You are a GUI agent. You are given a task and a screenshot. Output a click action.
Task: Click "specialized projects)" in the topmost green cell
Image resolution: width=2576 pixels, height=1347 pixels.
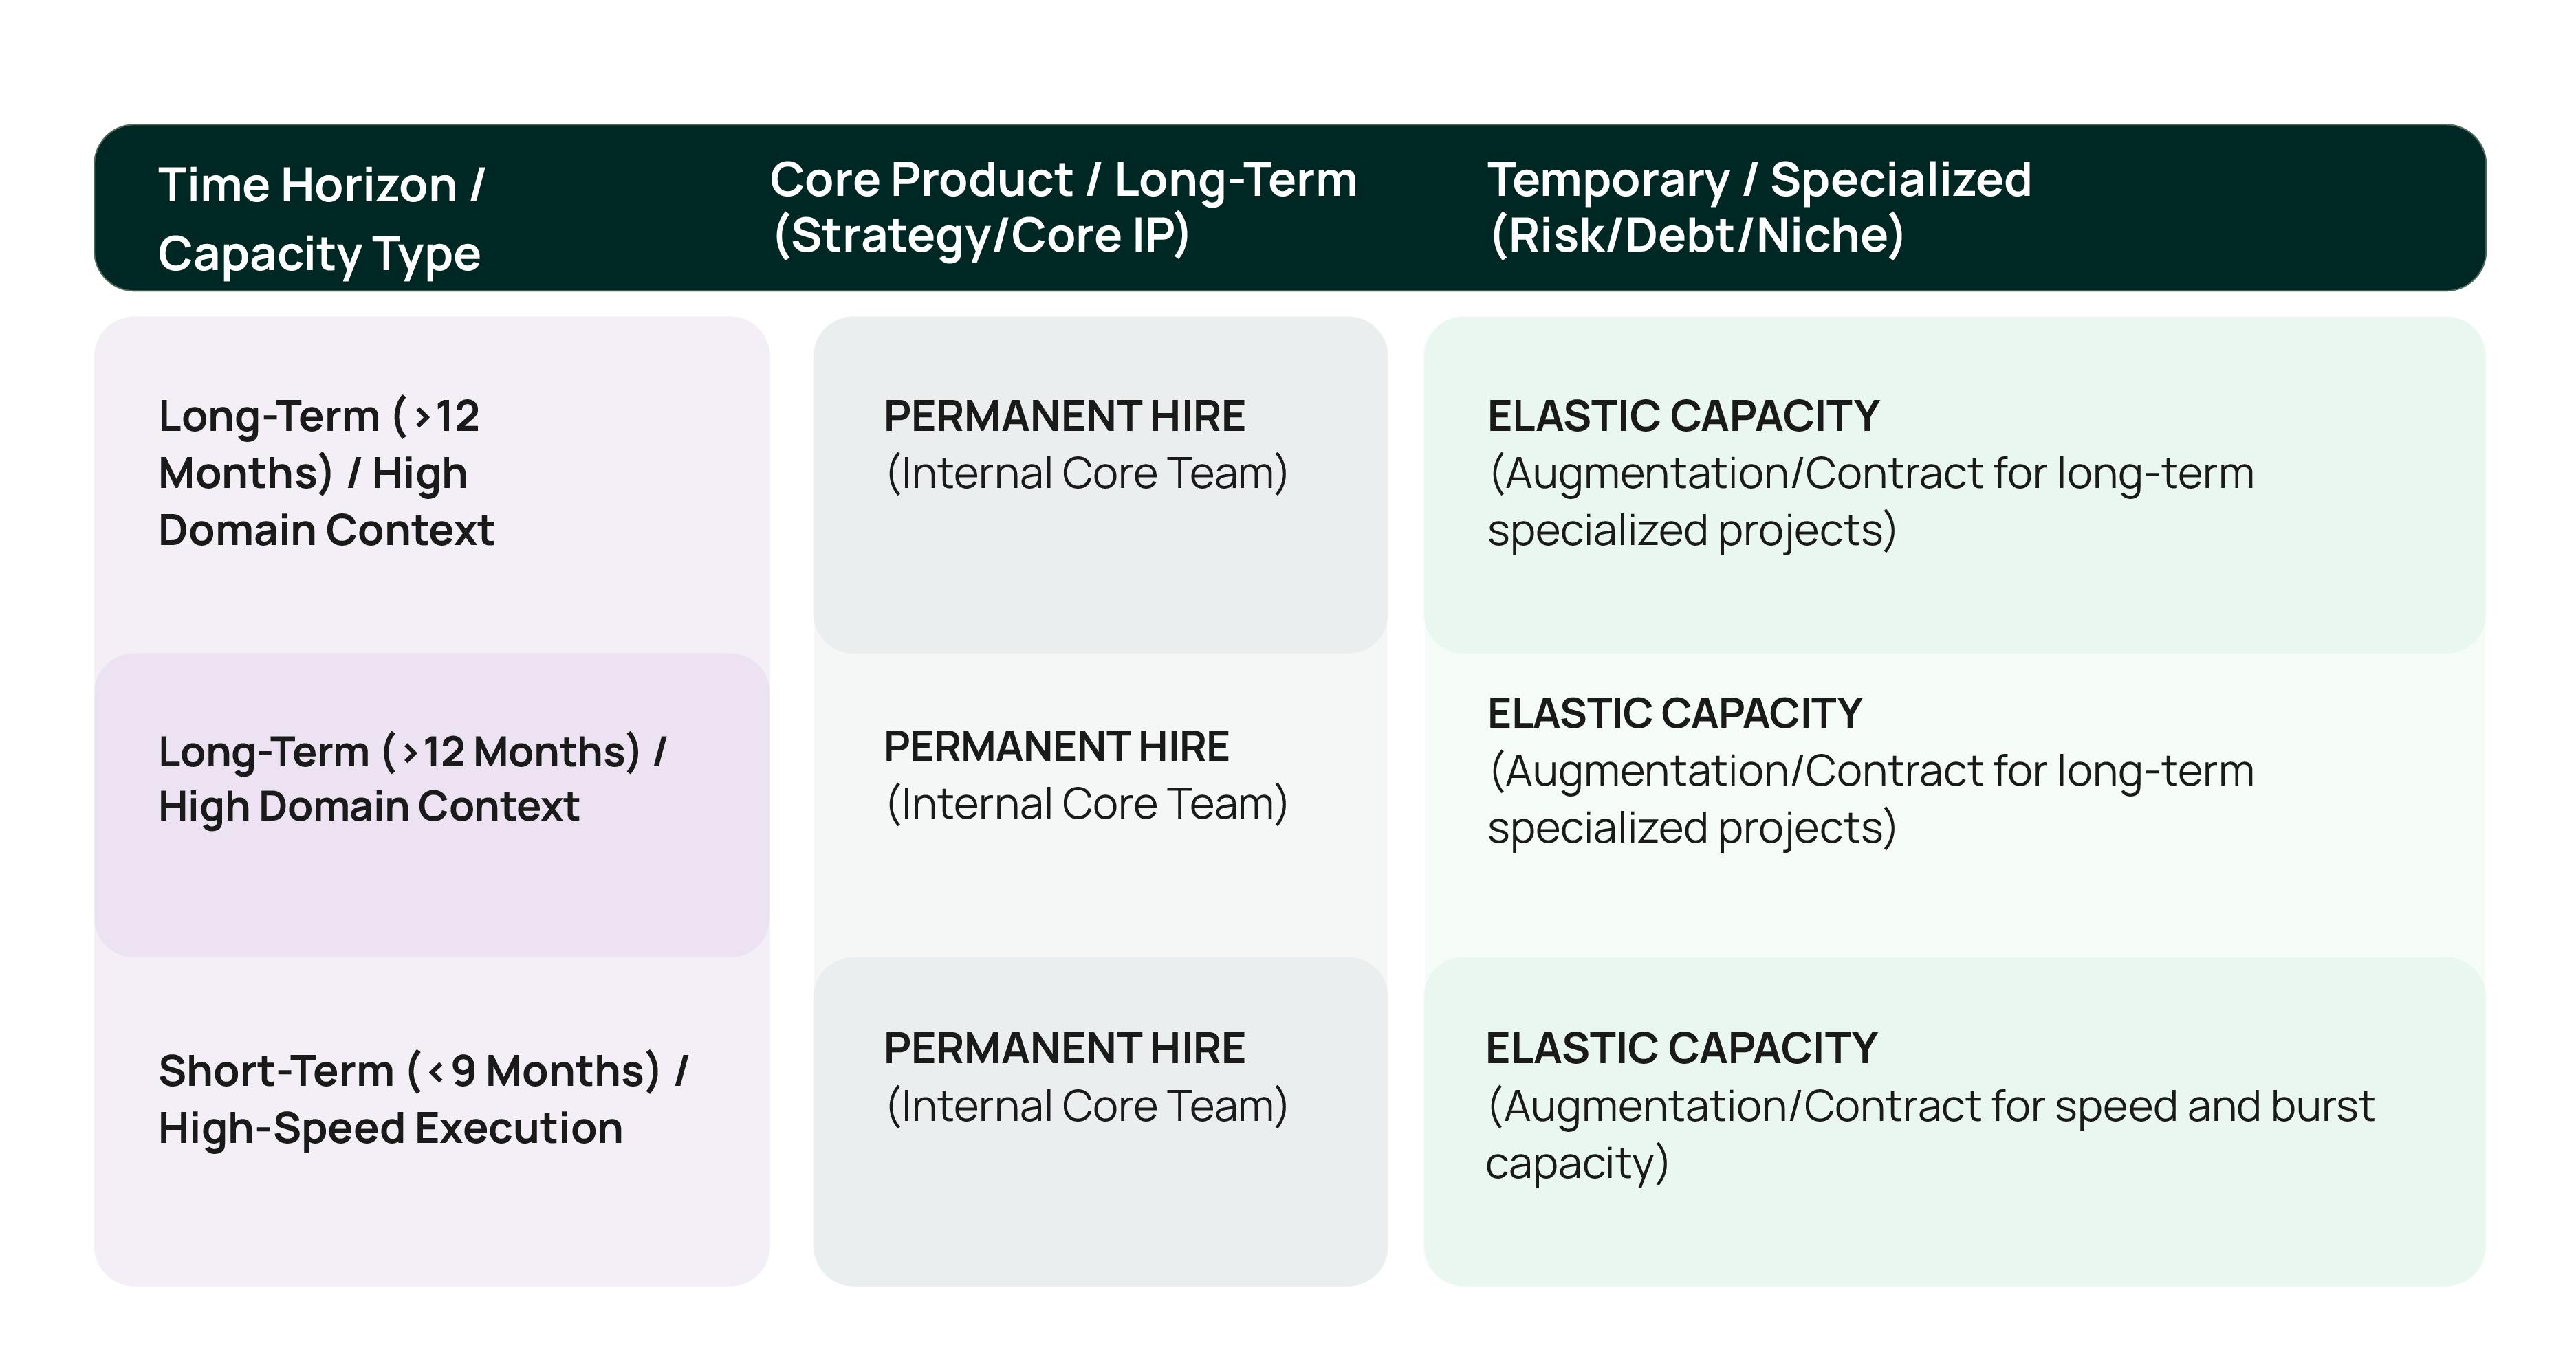[x=1691, y=531]
